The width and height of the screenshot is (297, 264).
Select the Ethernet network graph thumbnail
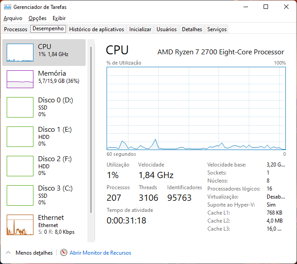[x=20, y=224]
